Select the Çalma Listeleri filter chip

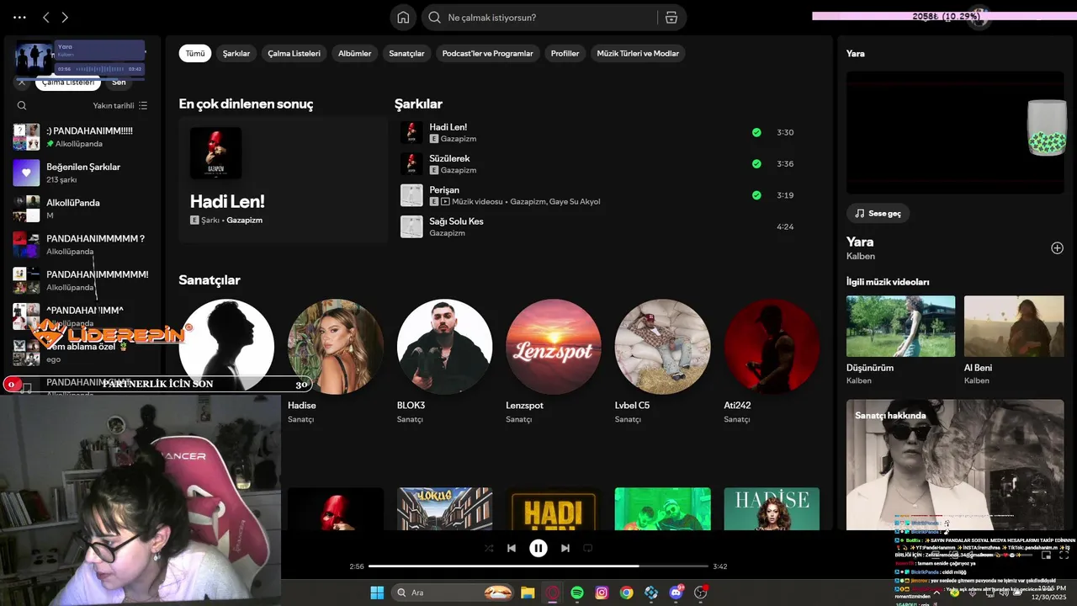coord(294,53)
